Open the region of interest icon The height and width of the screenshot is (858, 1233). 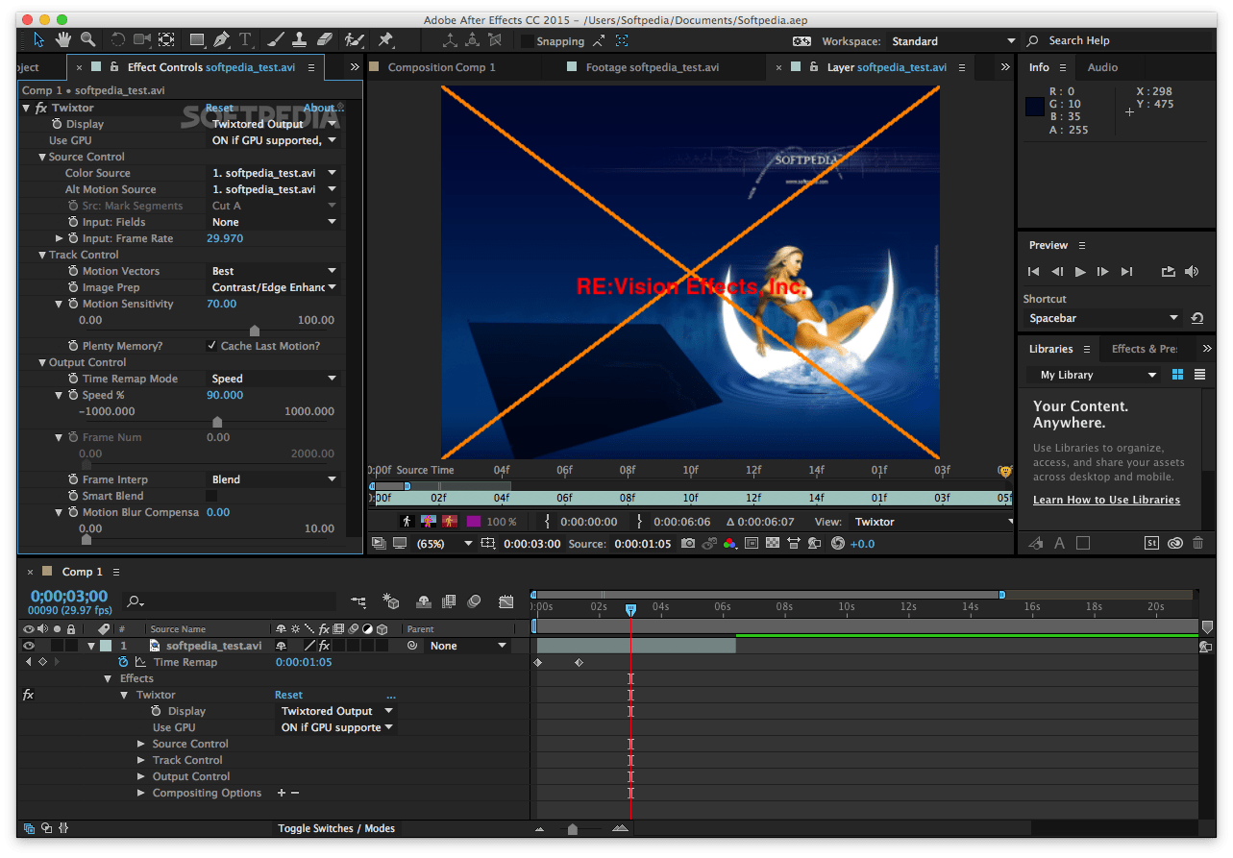(751, 544)
